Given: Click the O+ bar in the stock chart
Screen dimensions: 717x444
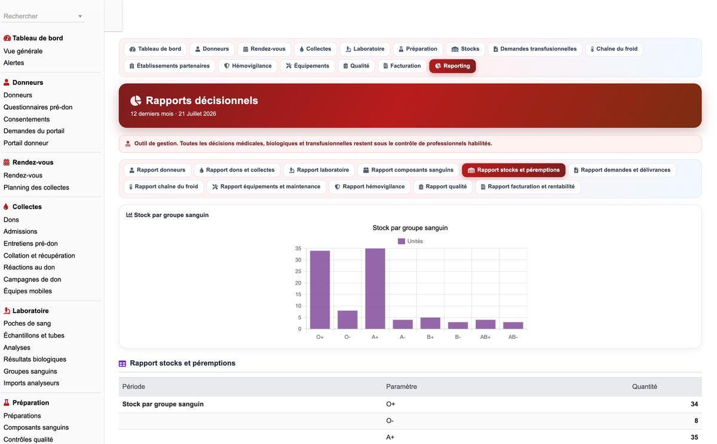Looking at the screenshot, I should click(320, 290).
